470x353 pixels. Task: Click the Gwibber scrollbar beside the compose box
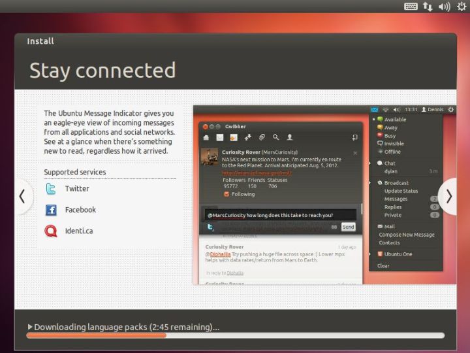[362, 209]
